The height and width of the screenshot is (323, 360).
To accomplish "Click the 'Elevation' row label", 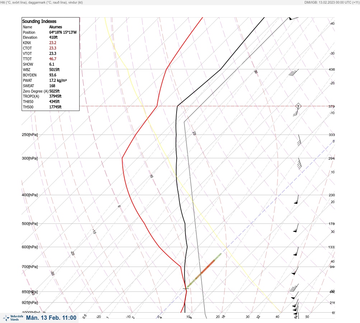I will pyautogui.click(x=30, y=37).
